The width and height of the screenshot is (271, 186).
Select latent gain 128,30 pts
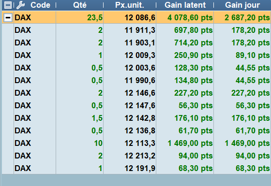coord(194,68)
